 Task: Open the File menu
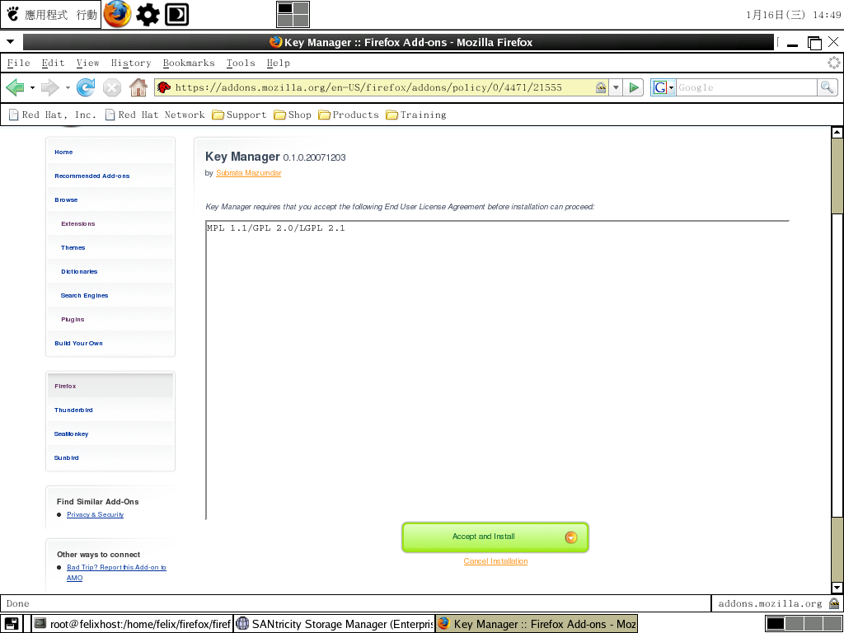[18, 63]
